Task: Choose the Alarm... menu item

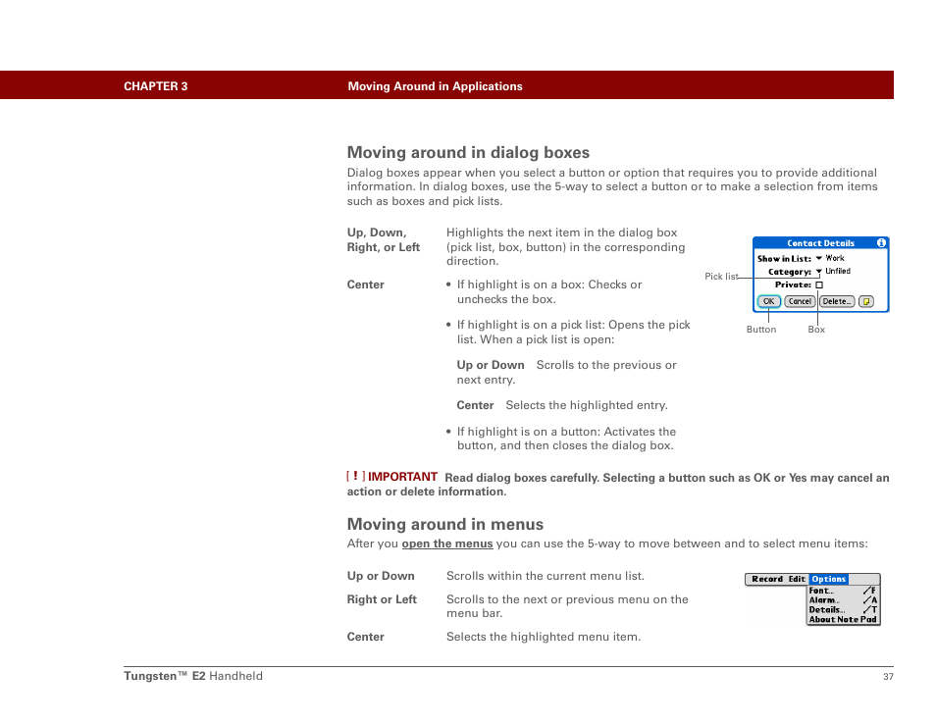Action: (x=843, y=599)
